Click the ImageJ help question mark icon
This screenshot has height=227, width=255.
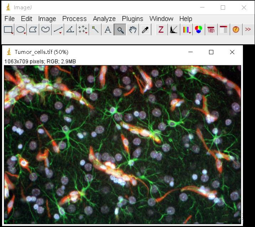coord(236,30)
